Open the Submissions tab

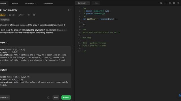[x=48, y=4]
